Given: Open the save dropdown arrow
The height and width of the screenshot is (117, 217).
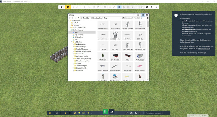Looking at the screenshot, I should 76,7.
